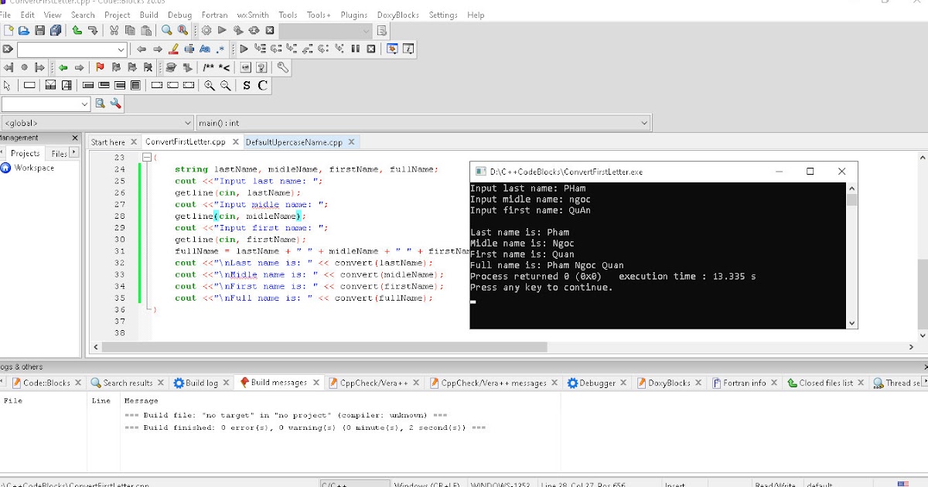Image resolution: width=928 pixels, height=487 pixels.
Task: Abort the build with the red X icon
Action: (x=269, y=31)
